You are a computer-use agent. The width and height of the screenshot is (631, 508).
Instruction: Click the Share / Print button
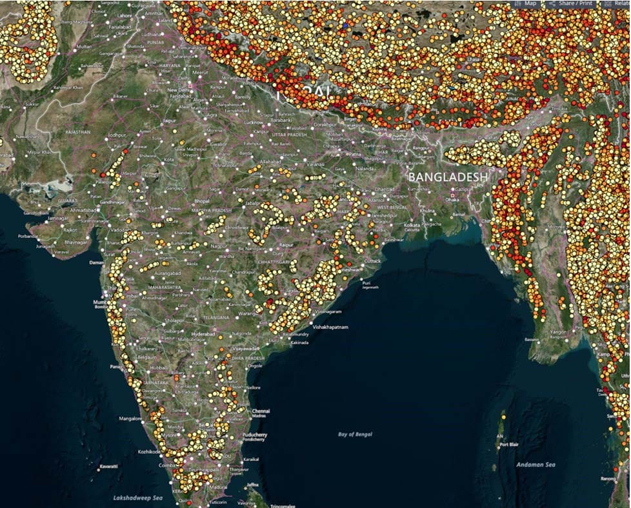pyautogui.click(x=575, y=4)
